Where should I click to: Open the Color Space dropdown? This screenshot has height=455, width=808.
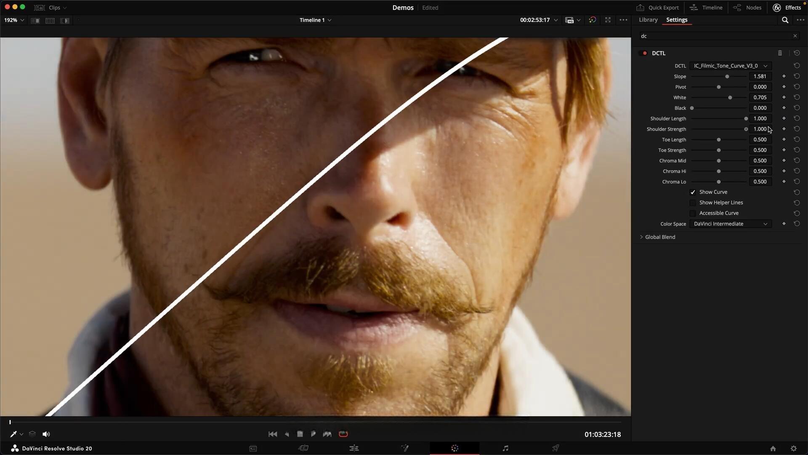pos(731,224)
